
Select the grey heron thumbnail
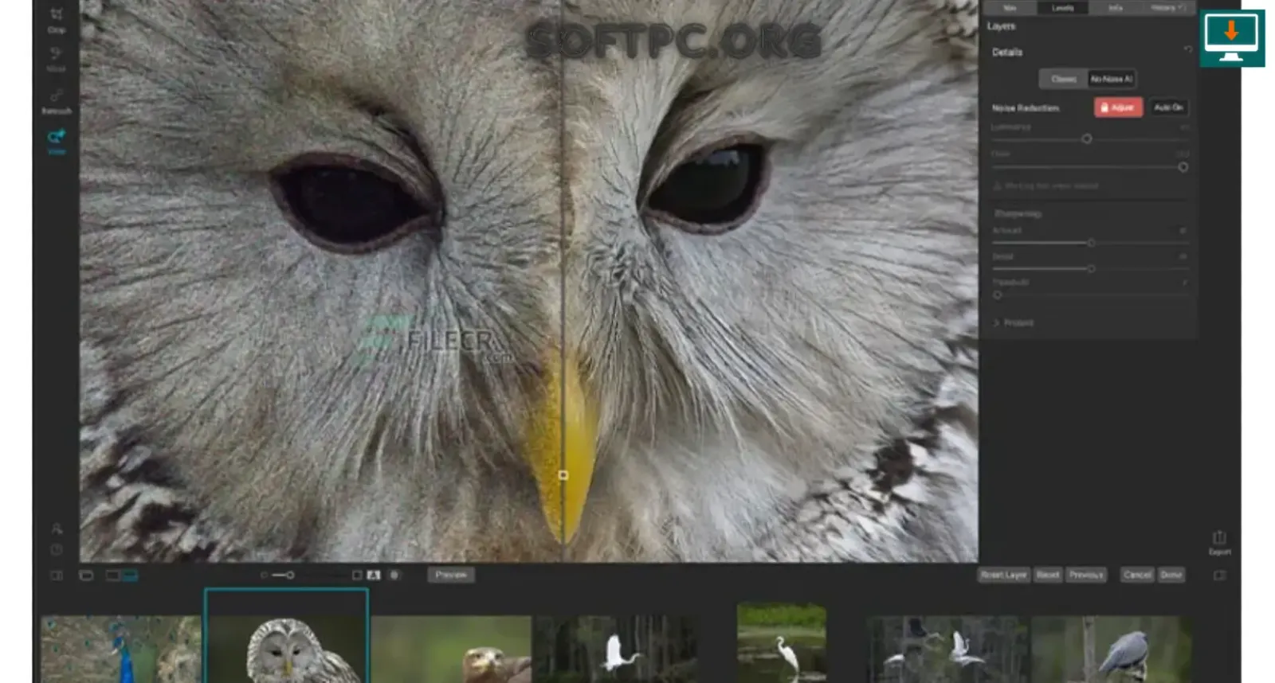(x=1112, y=649)
